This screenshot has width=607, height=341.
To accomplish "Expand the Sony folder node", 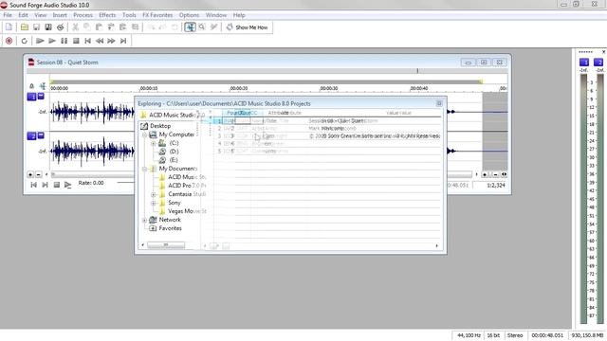I will point(154,203).
